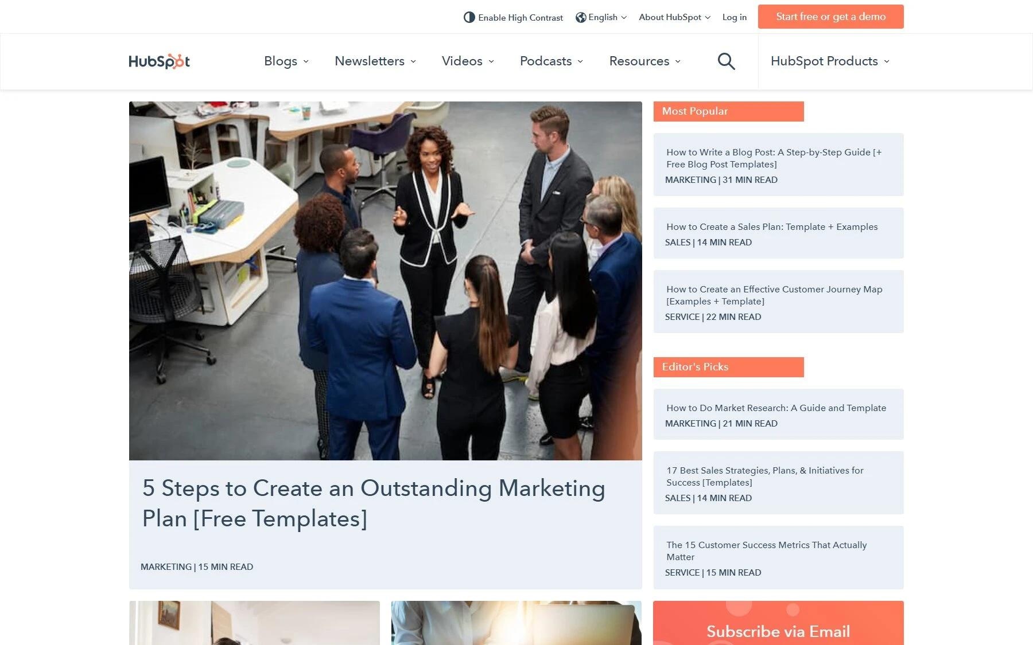Expand the HubSpot Products menu
1033x645 pixels.
coord(830,61)
